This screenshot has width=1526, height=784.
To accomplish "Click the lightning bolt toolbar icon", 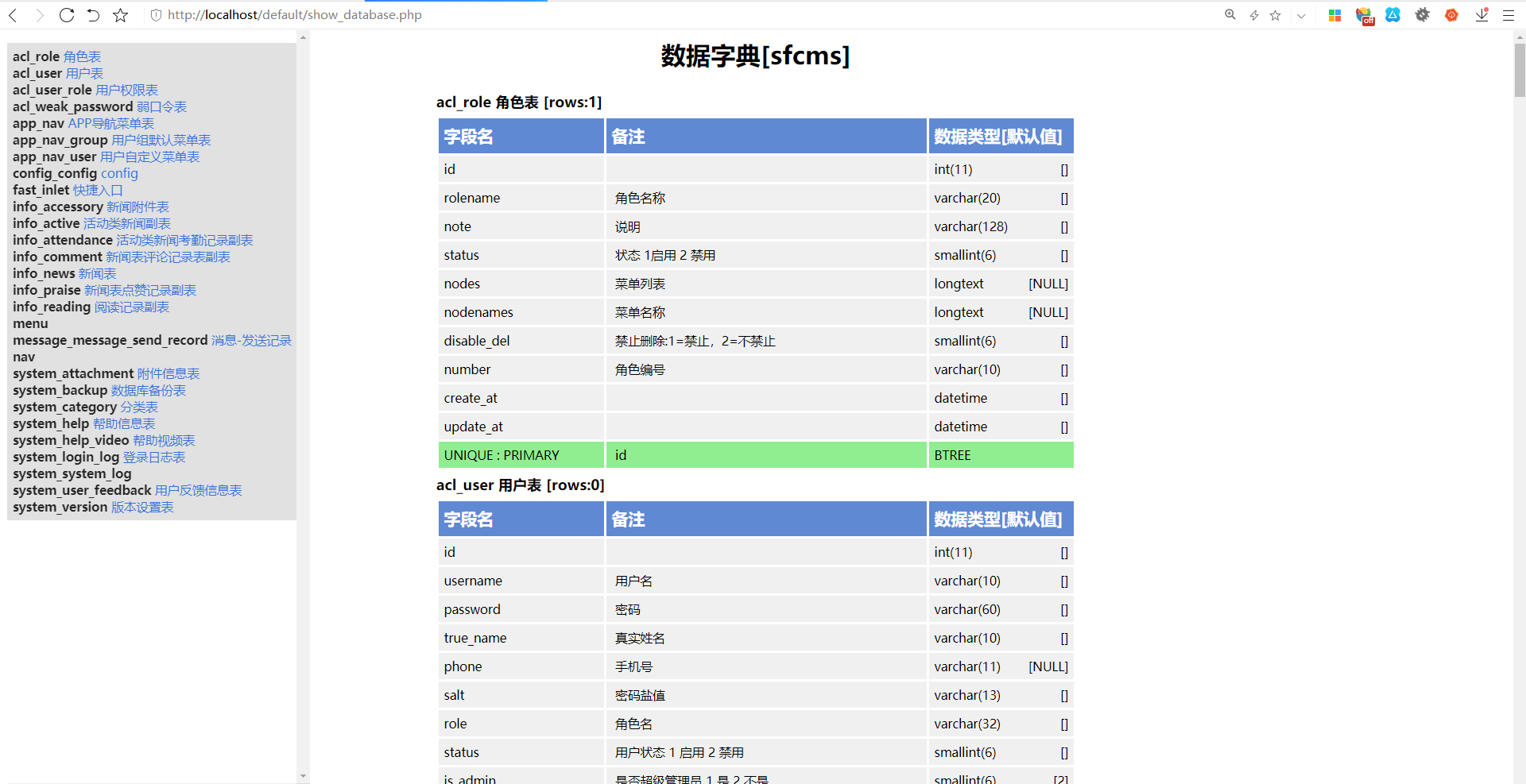I will pos(1254,14).
